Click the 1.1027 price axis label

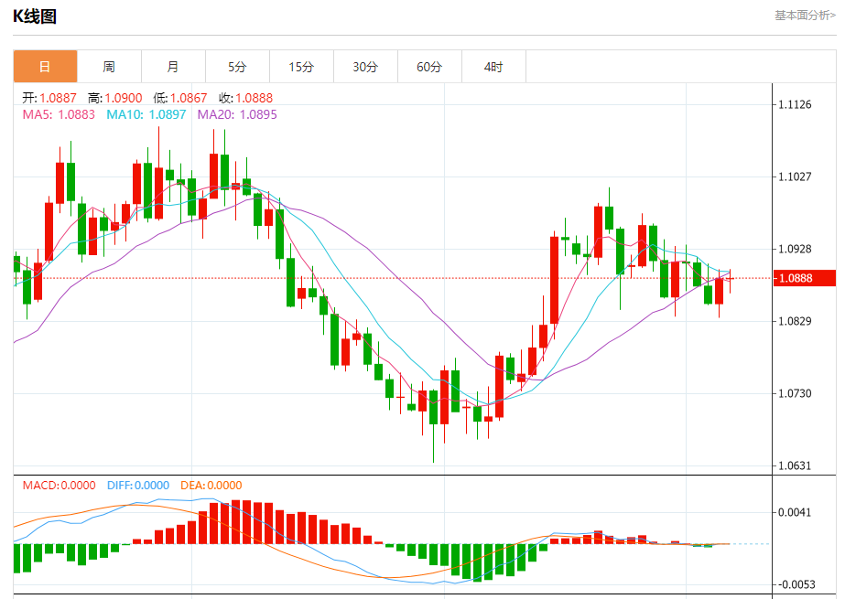coord(795,176)
